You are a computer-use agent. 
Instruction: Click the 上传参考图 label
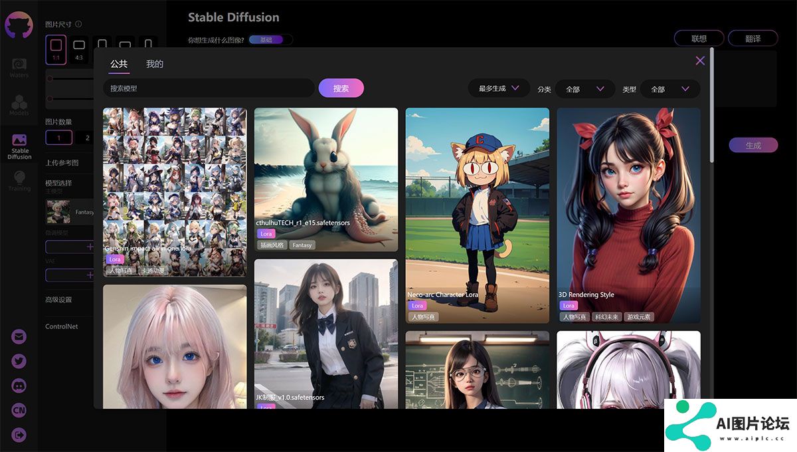pos(62,163)
